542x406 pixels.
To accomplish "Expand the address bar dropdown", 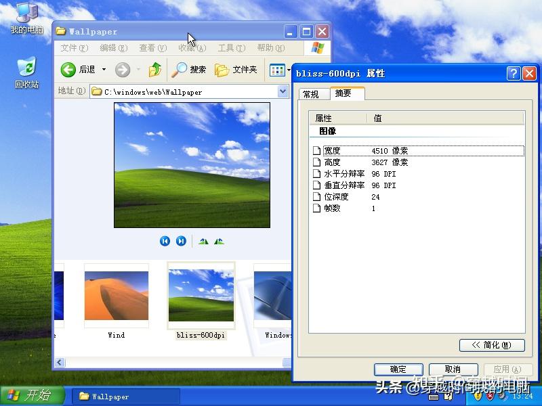I will [x=283, y=91].
